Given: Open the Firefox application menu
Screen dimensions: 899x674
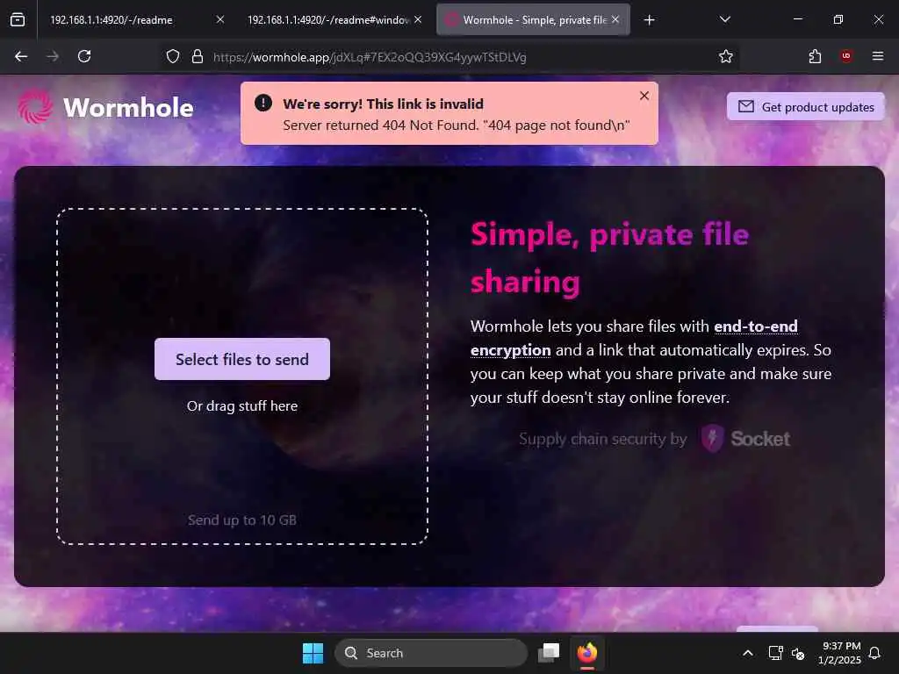Looking at the screenshot, I should pos(878,56).
